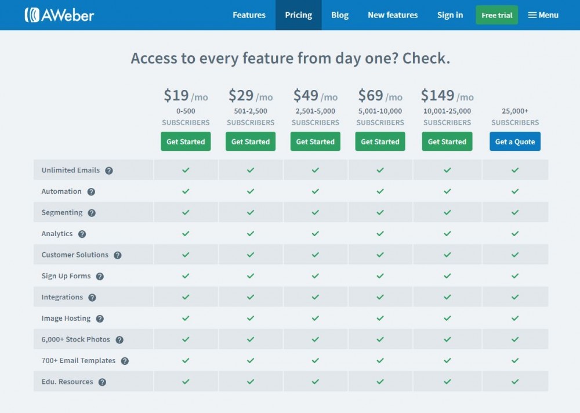Image resolution: width=580 pixels, height=413 pixels.
Task: Click the Edu. Resources checkmark in the 25,000+ column
Action: (x=514, y=382)
